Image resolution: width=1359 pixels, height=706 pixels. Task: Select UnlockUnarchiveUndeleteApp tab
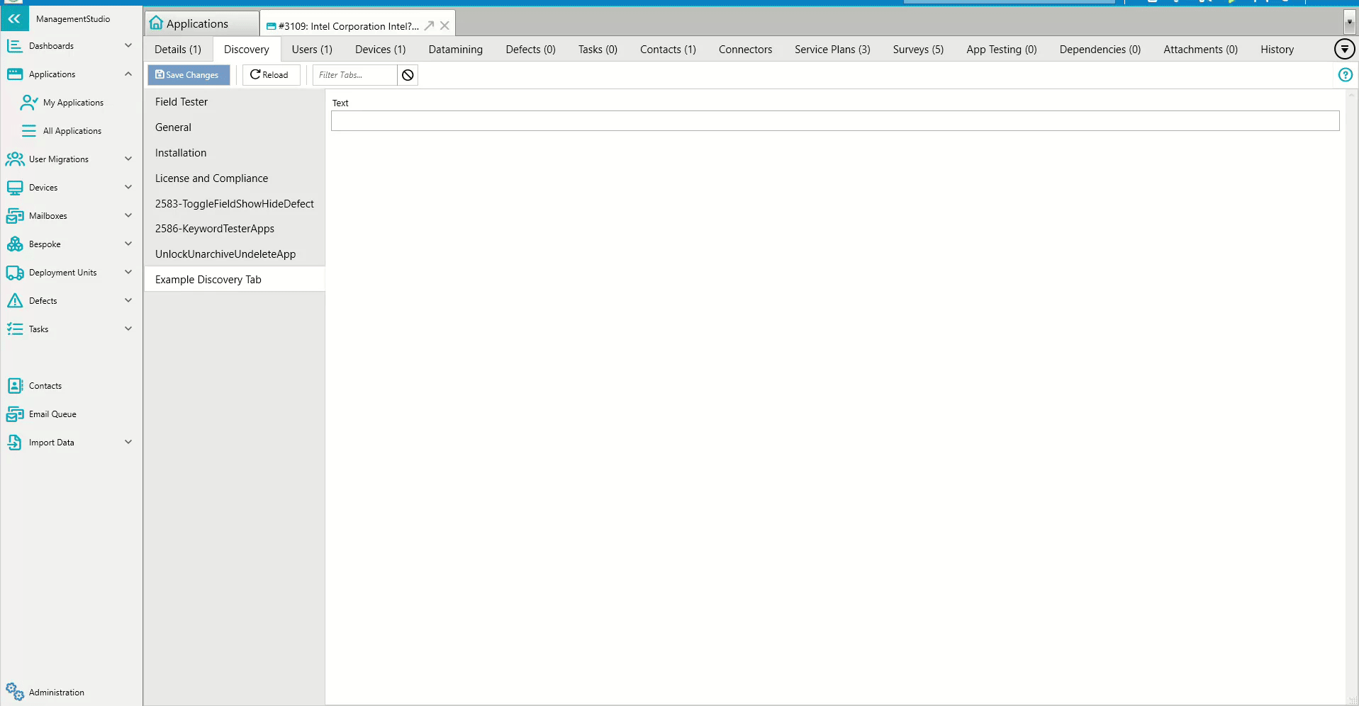coord(235,254)
